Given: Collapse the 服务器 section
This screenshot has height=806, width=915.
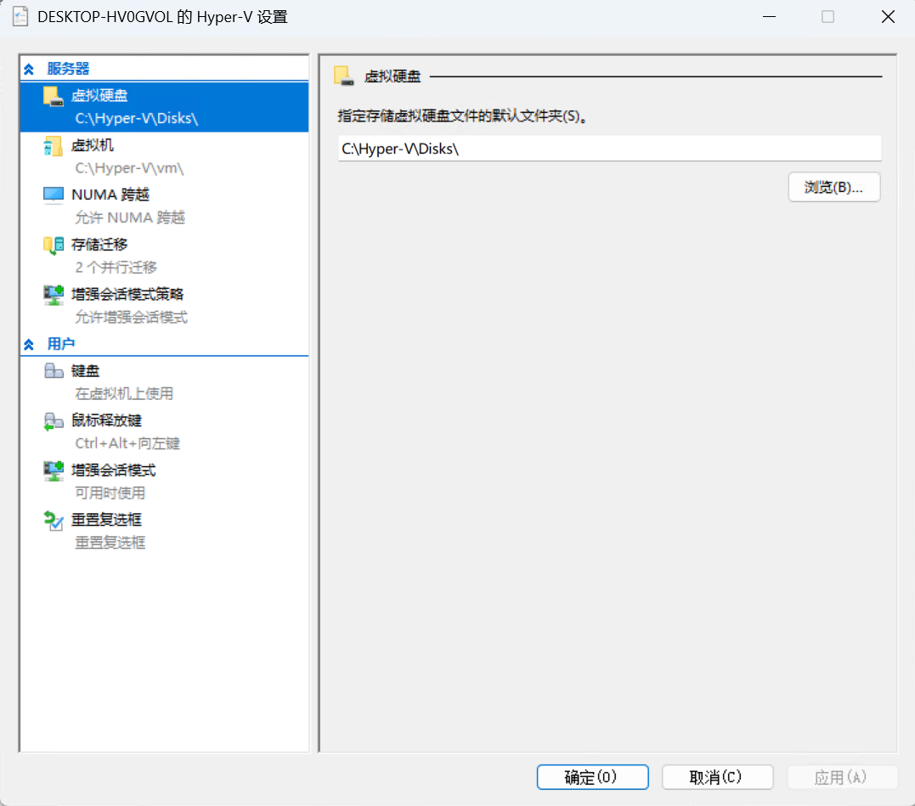Looking at the screenshot, I should (x=26, y=68).
